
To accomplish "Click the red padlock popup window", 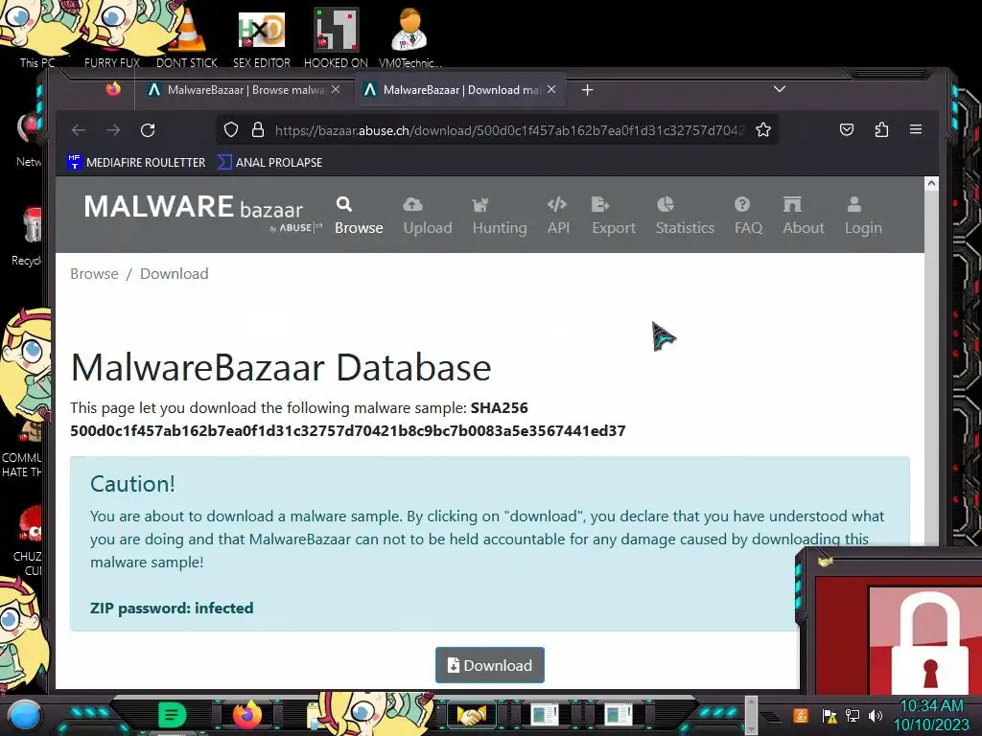I will tap(889, 620).
